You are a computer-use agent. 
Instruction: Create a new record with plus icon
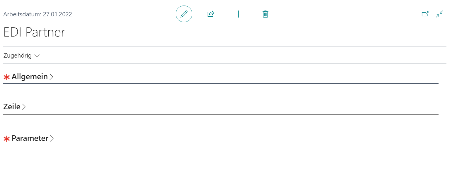(x=239, y=14)
